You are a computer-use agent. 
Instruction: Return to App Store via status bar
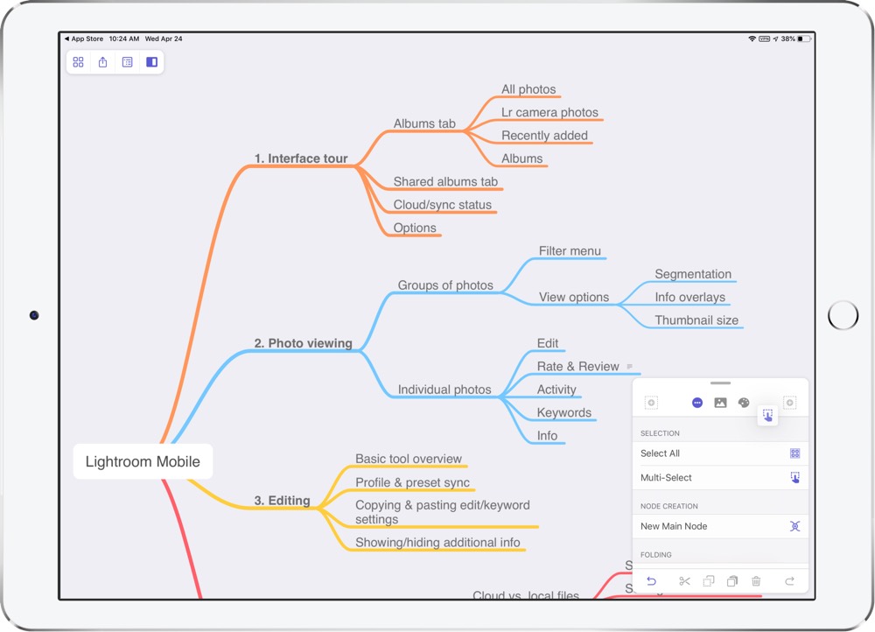click(84, 39)
